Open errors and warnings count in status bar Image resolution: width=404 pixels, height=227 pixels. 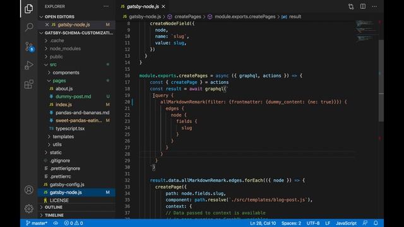[74, 223]
